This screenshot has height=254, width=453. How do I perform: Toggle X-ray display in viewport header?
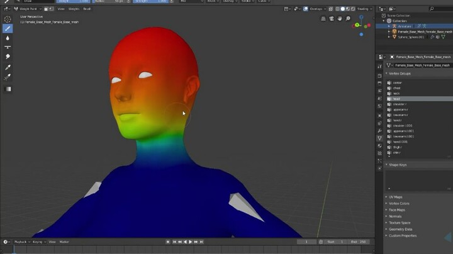point(331,9)
